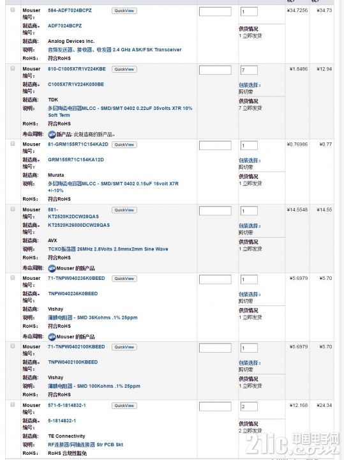Select the checkbox for 810-C1005X7R1V224KBE
The image size is (344, 460).
tap(13, 68)
